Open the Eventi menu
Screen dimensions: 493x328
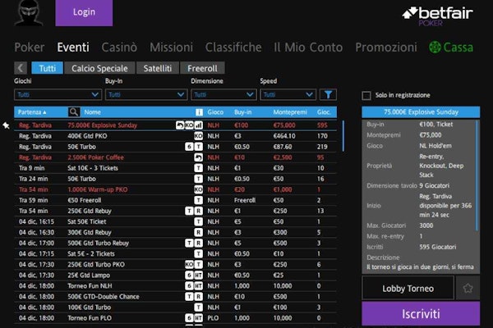click(x=73, y=48)
